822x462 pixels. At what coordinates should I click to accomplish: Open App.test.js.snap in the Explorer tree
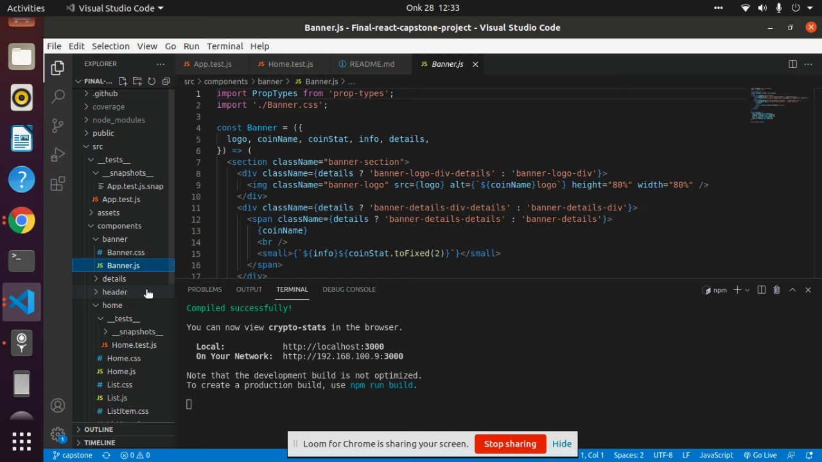point(135,186)
